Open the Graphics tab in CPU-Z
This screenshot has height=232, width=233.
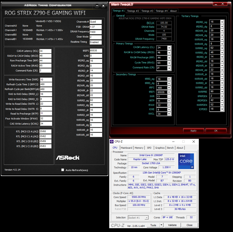160,148
